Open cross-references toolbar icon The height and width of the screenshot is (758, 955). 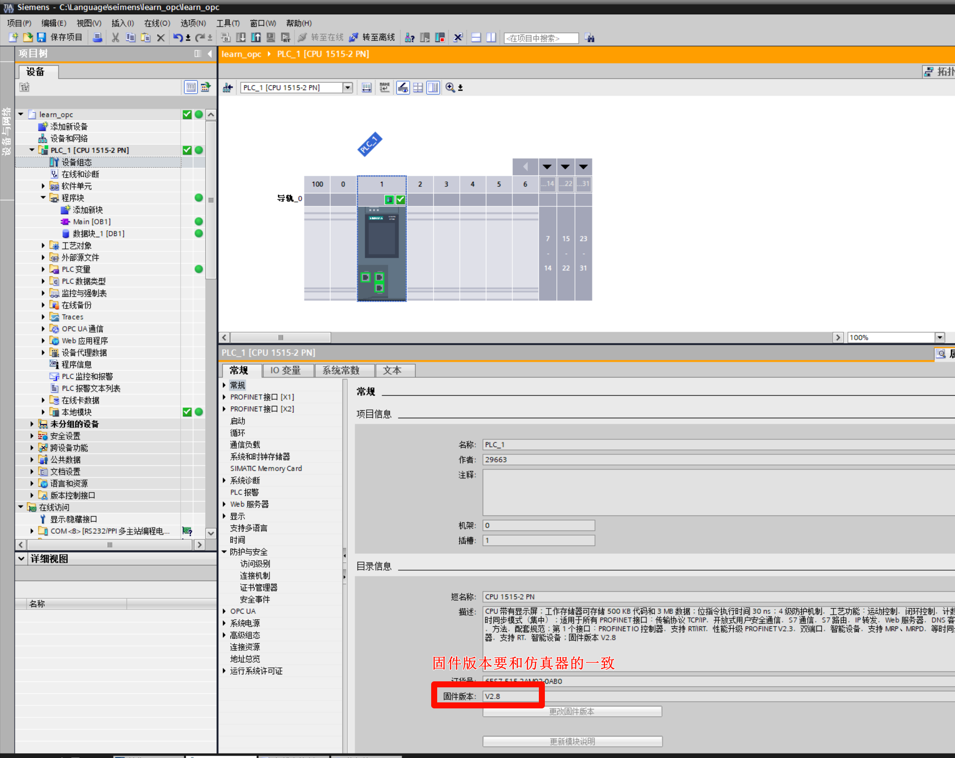[458, 38]
